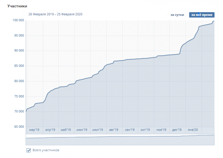
Task: Click the авг'19 axis label
Action: coord(113,130)
